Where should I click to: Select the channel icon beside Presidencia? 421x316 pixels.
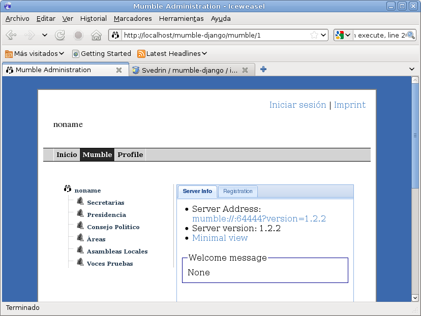click(x=80, y=213)
